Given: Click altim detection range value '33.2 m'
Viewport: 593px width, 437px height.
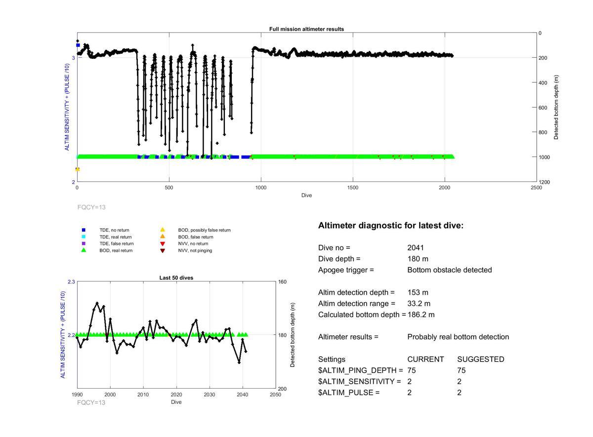Looking at the screenshot, I should click(x=419, y=304).
